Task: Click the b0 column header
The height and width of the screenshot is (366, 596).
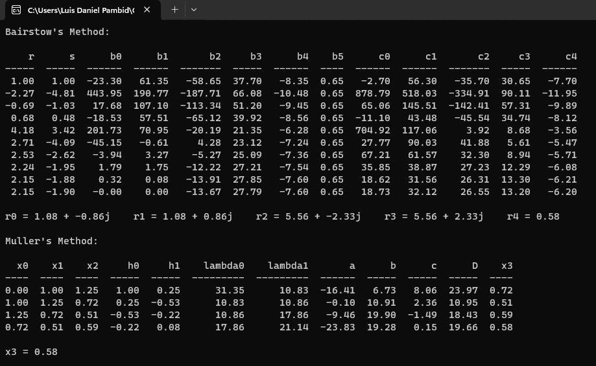Action: tap(115, 56)
